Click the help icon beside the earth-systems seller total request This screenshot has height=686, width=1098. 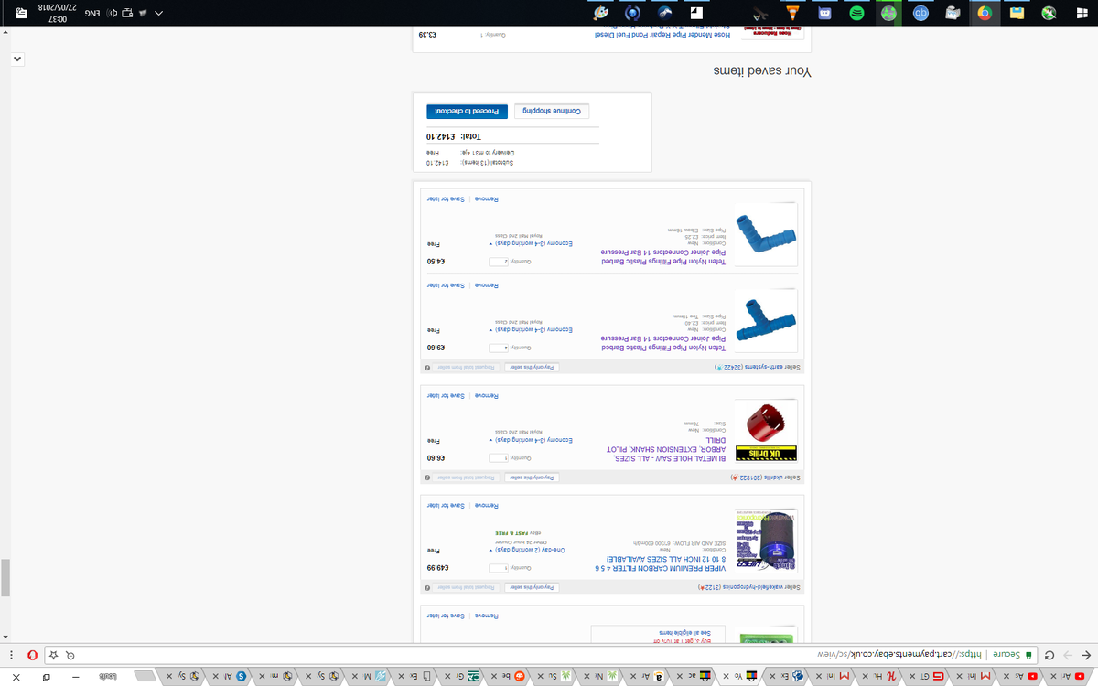tap(426, 367)
